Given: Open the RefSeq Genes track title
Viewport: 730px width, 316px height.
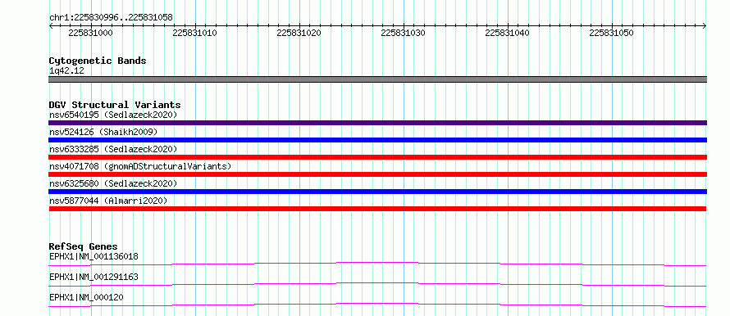Looking at the screenshot, I should click(84, 246).
